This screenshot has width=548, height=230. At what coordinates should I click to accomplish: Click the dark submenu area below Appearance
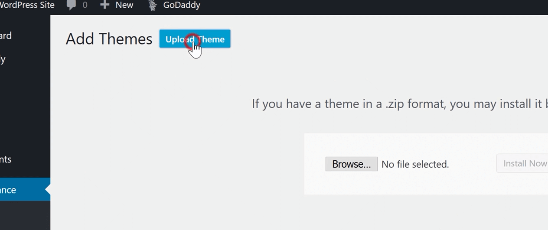[x=25, y=215]
